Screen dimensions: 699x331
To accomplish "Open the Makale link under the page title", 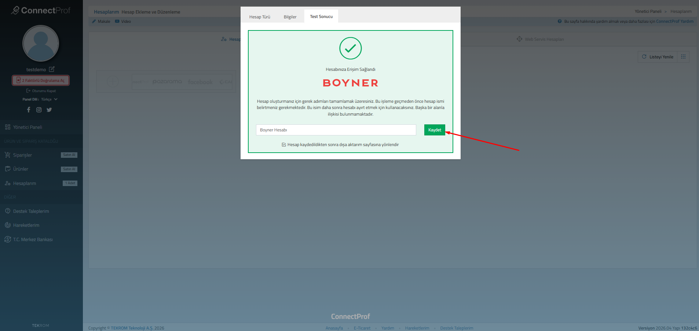I will tap(101, 21).
